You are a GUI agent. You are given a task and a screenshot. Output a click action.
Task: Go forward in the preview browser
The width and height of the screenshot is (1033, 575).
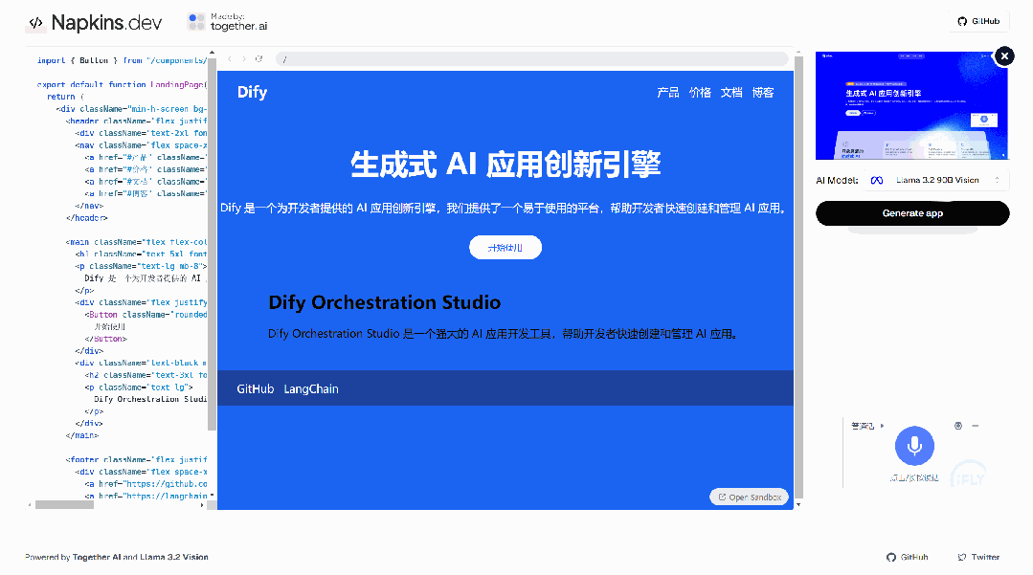(244, 59)
